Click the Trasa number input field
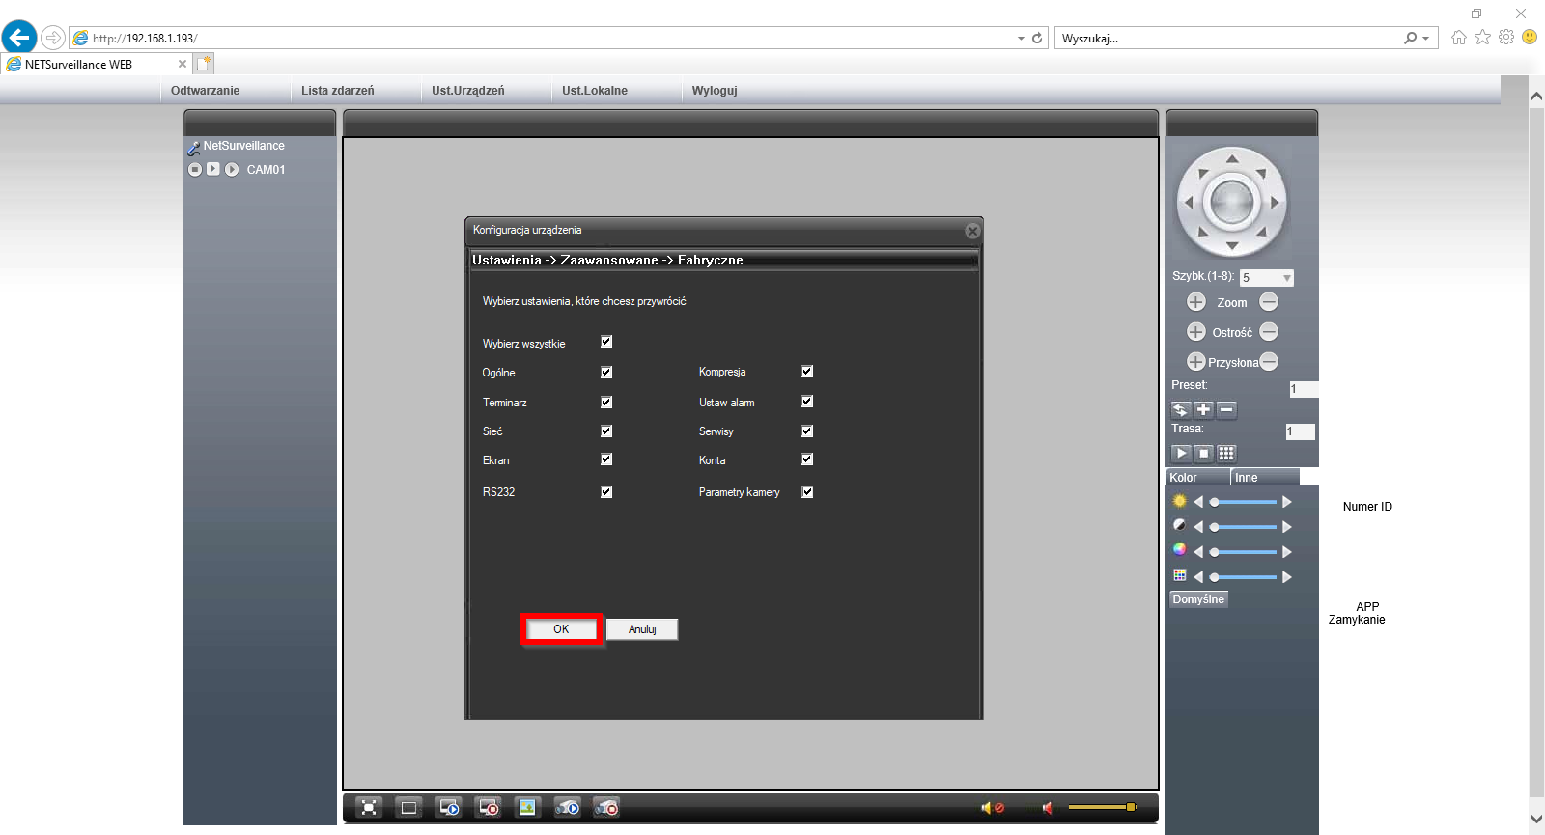 (1301, 431)
